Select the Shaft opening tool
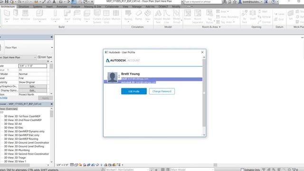304x171 pixels. 253,15
